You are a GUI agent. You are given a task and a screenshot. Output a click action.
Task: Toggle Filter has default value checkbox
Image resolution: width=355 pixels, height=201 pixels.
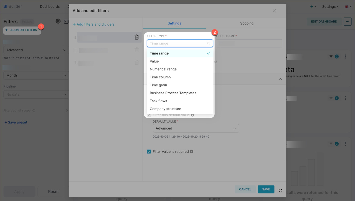(149, 115)
